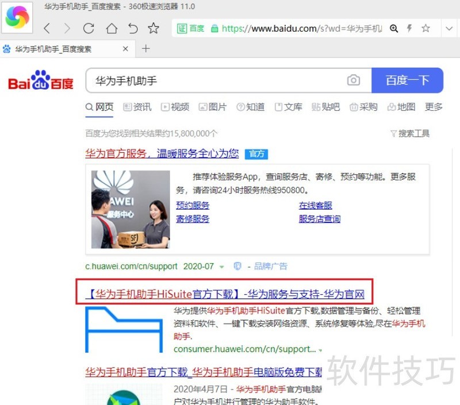This screenshot has width=460, height=405.
Task: Open the 预约服务 link
Action: pyautogui.click(x=193, y=206)
